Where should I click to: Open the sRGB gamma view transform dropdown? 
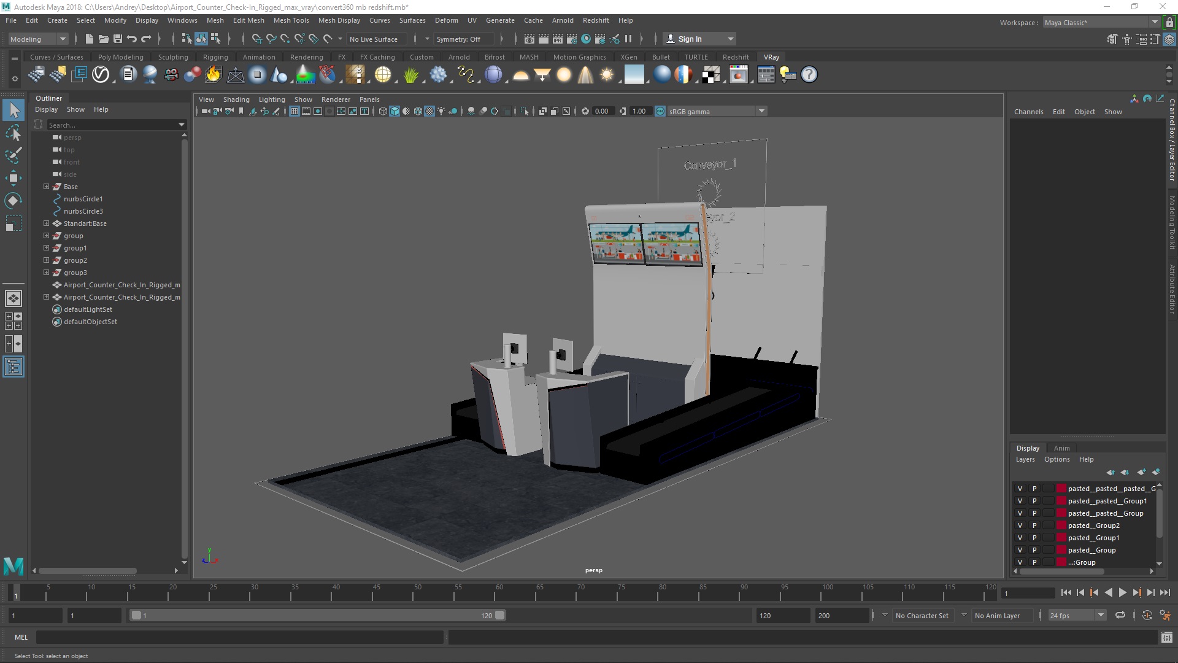pyautogui.click(x=761, y=111)
